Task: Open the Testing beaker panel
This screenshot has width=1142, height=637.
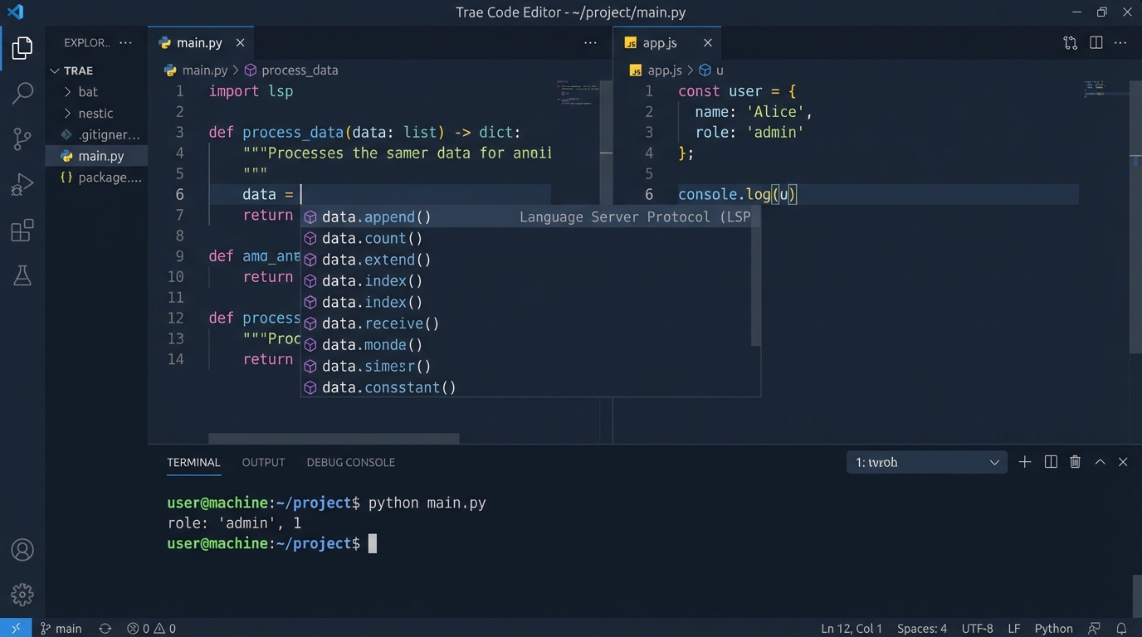Action: coord(22,275)
